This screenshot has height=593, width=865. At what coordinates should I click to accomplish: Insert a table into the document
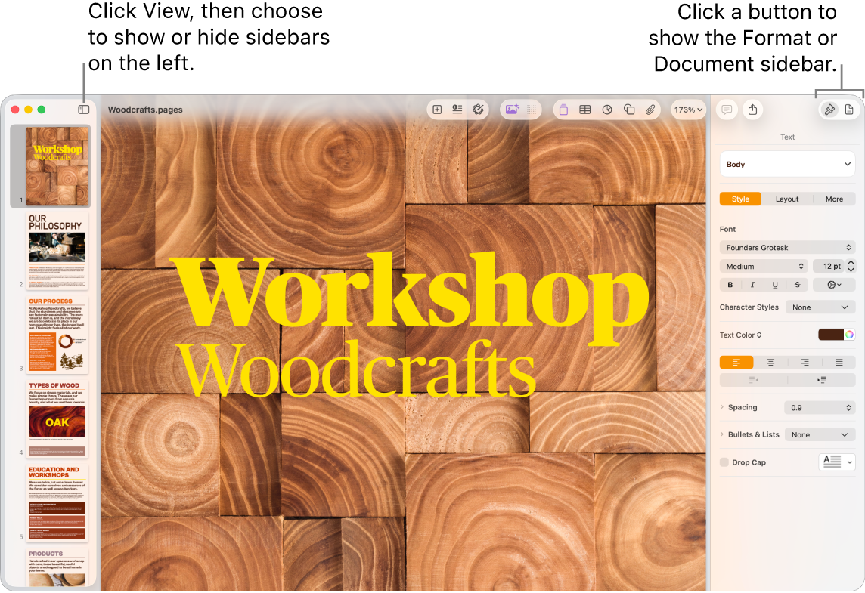(x=584, y=109)
